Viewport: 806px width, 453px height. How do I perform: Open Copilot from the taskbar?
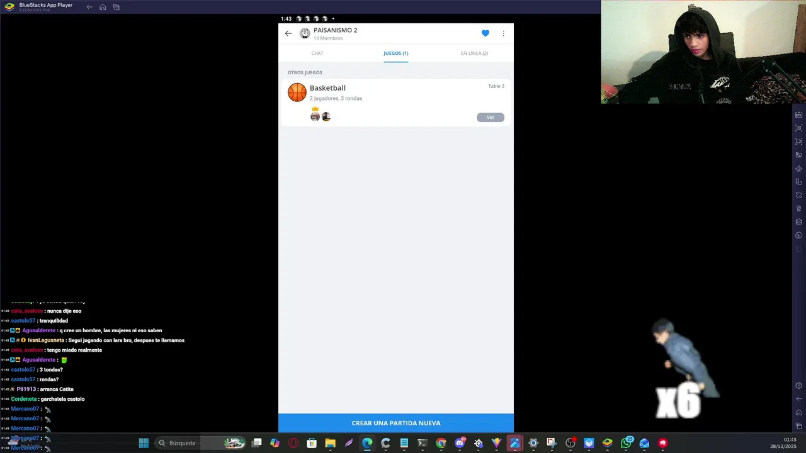tap(275, 443)
